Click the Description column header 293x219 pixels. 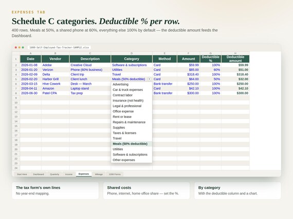click(90, 59)
